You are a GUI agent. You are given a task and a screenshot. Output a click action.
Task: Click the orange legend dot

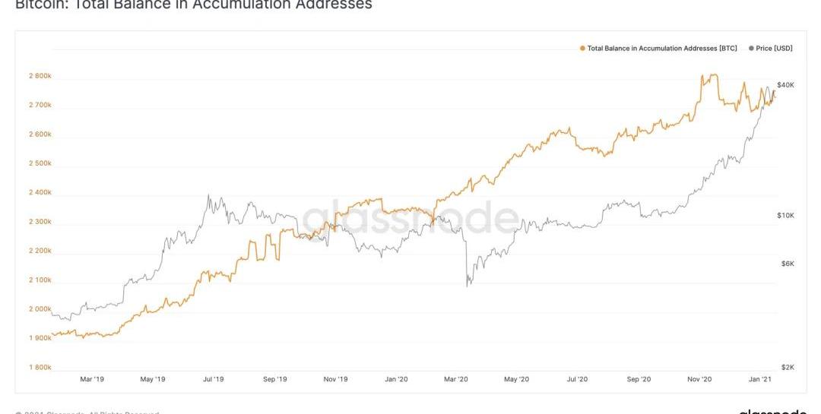[x=582, y=48]
